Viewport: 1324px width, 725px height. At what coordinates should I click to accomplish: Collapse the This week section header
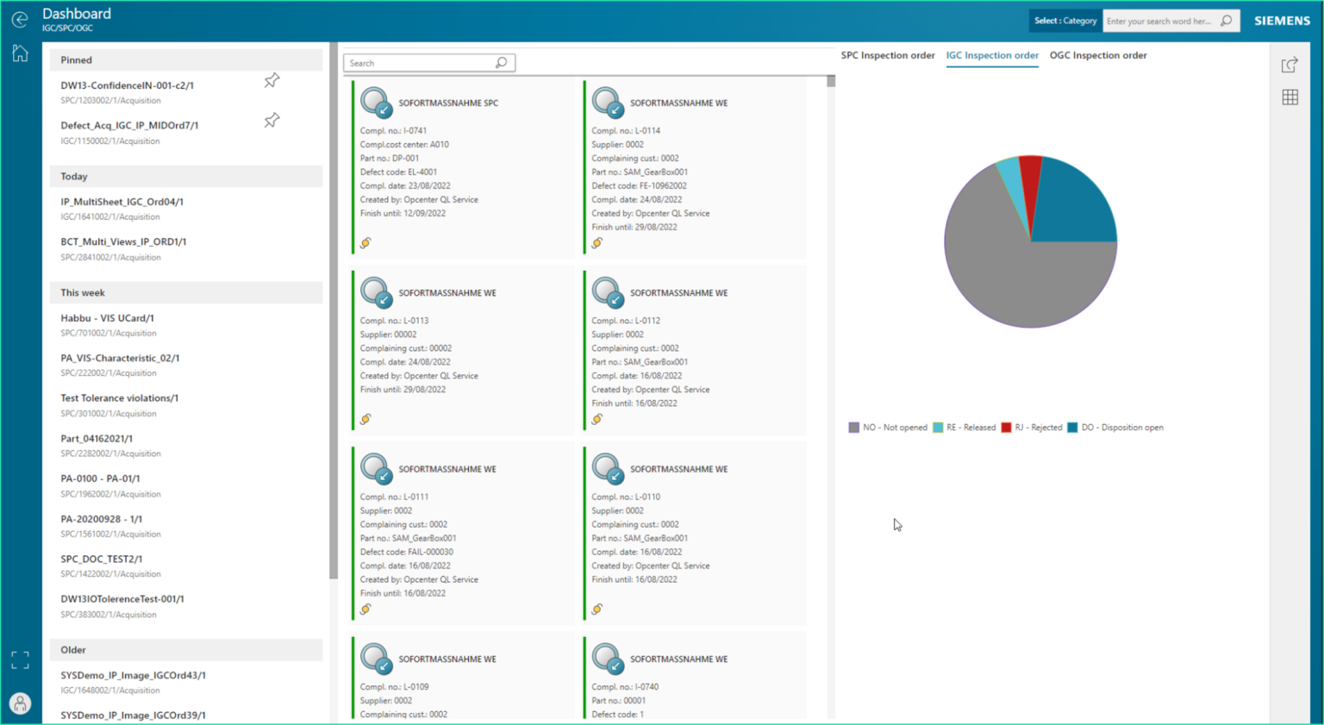pyautogui.click(x=186, y=292)
